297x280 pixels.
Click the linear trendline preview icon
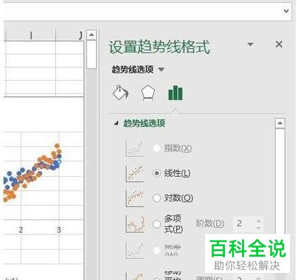point(135,173)
